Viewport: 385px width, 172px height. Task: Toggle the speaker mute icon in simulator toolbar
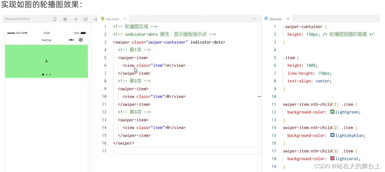[75, 19]
